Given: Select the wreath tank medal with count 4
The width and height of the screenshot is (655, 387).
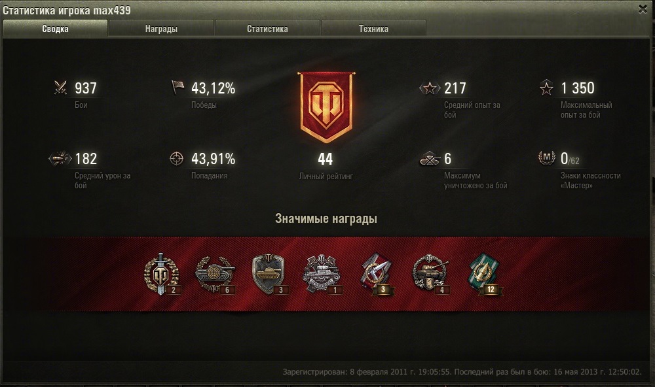Looking at the screenshot, I should (x=431, y=274).
